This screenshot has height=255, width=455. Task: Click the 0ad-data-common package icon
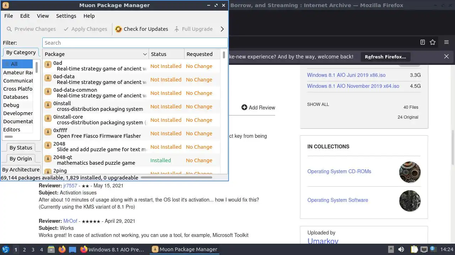pyautogui.click(x=48, y=91)
